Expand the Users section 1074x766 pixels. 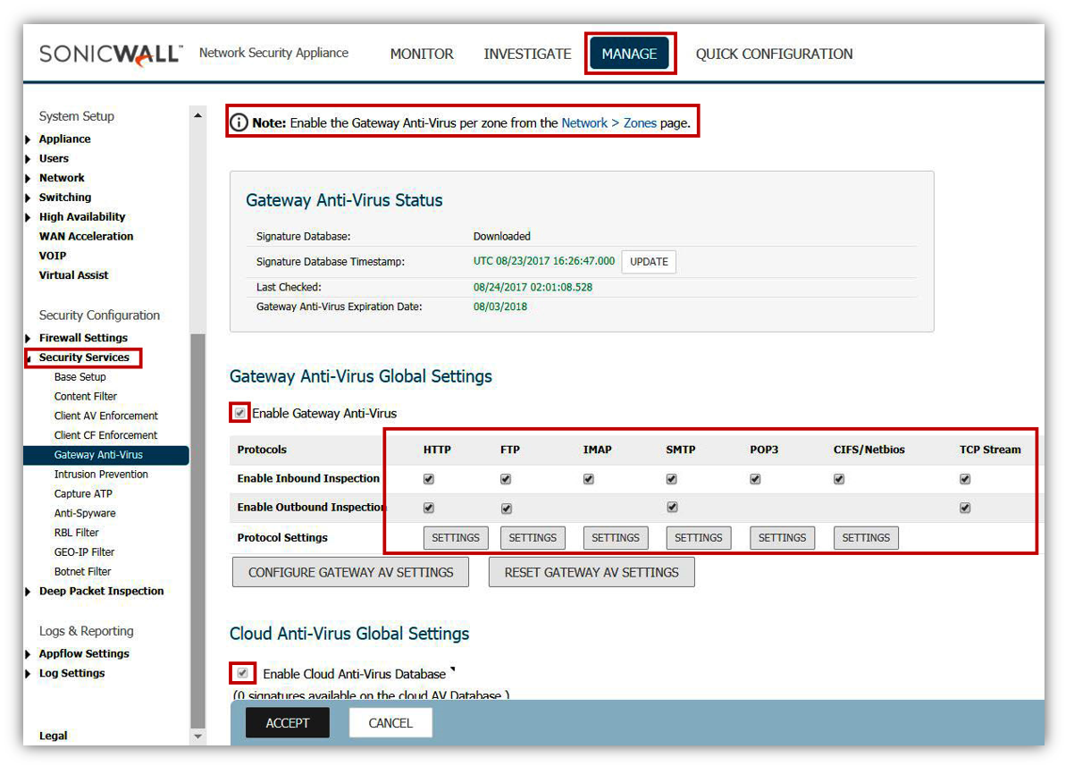[29, 159]
